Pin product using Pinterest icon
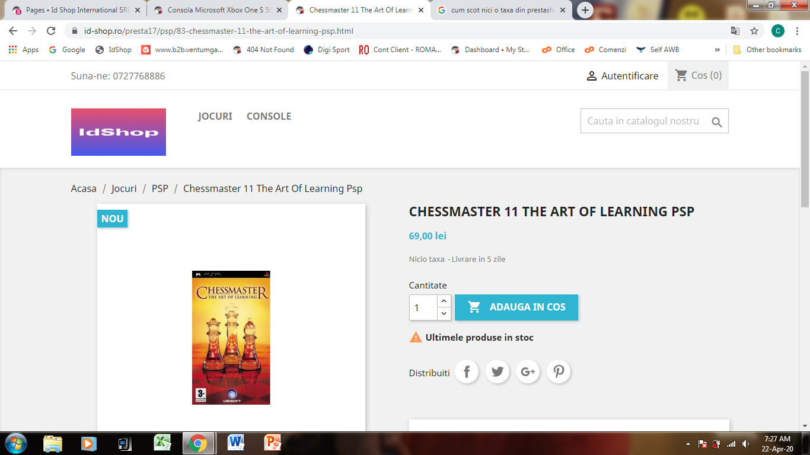 pos(559,371)
